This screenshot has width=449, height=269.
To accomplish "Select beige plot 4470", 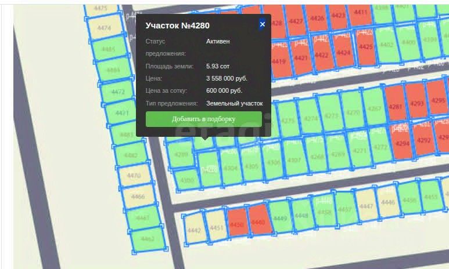I will pyautogui.click(x=134, y=175).
